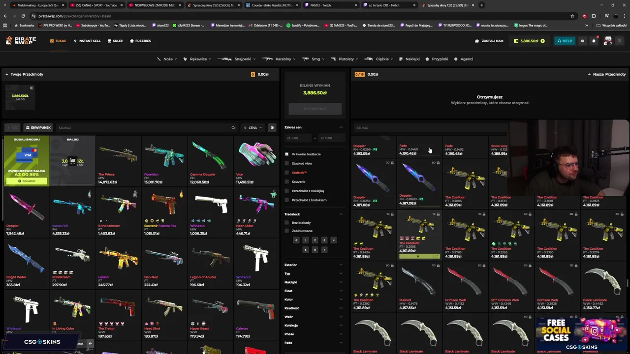
Task: Collapse the Tradelock section
Action: pos(341,214)
